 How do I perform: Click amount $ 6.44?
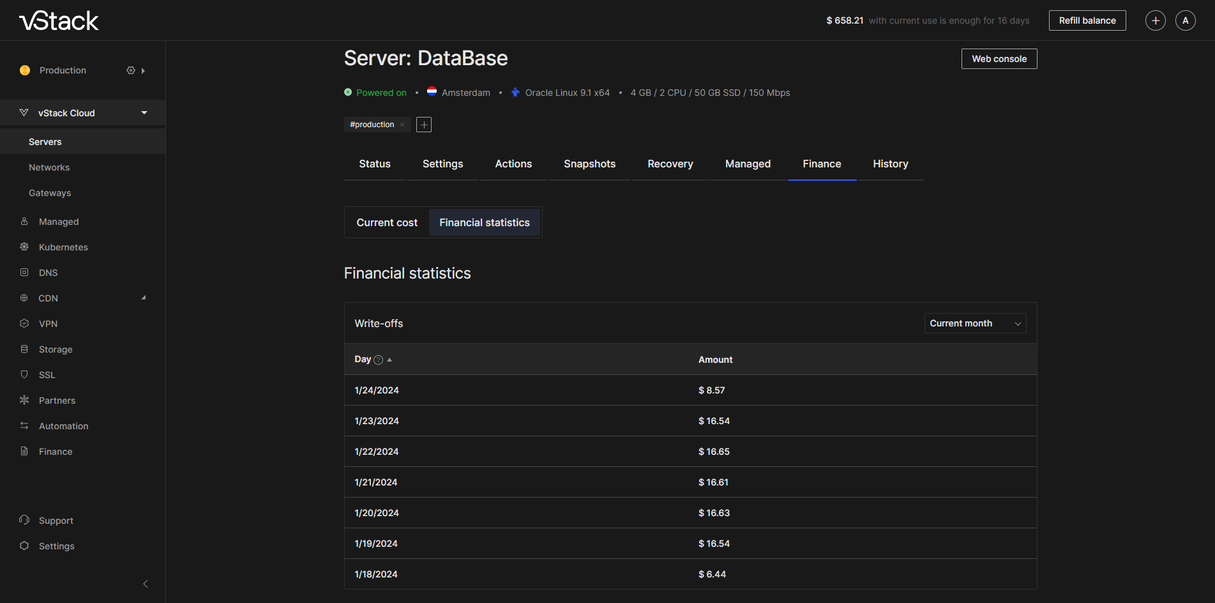(712, 574)
